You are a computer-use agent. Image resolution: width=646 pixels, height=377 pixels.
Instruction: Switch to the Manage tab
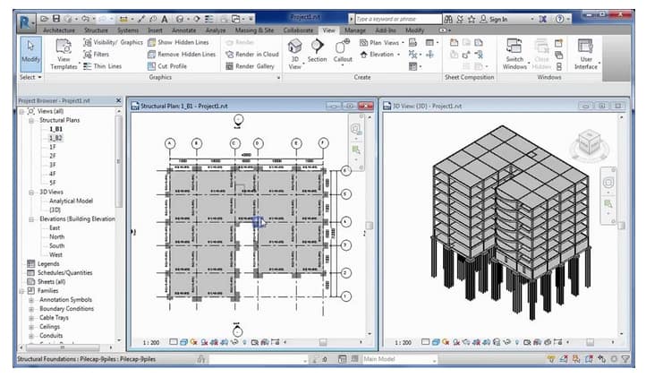pos(355,30)
